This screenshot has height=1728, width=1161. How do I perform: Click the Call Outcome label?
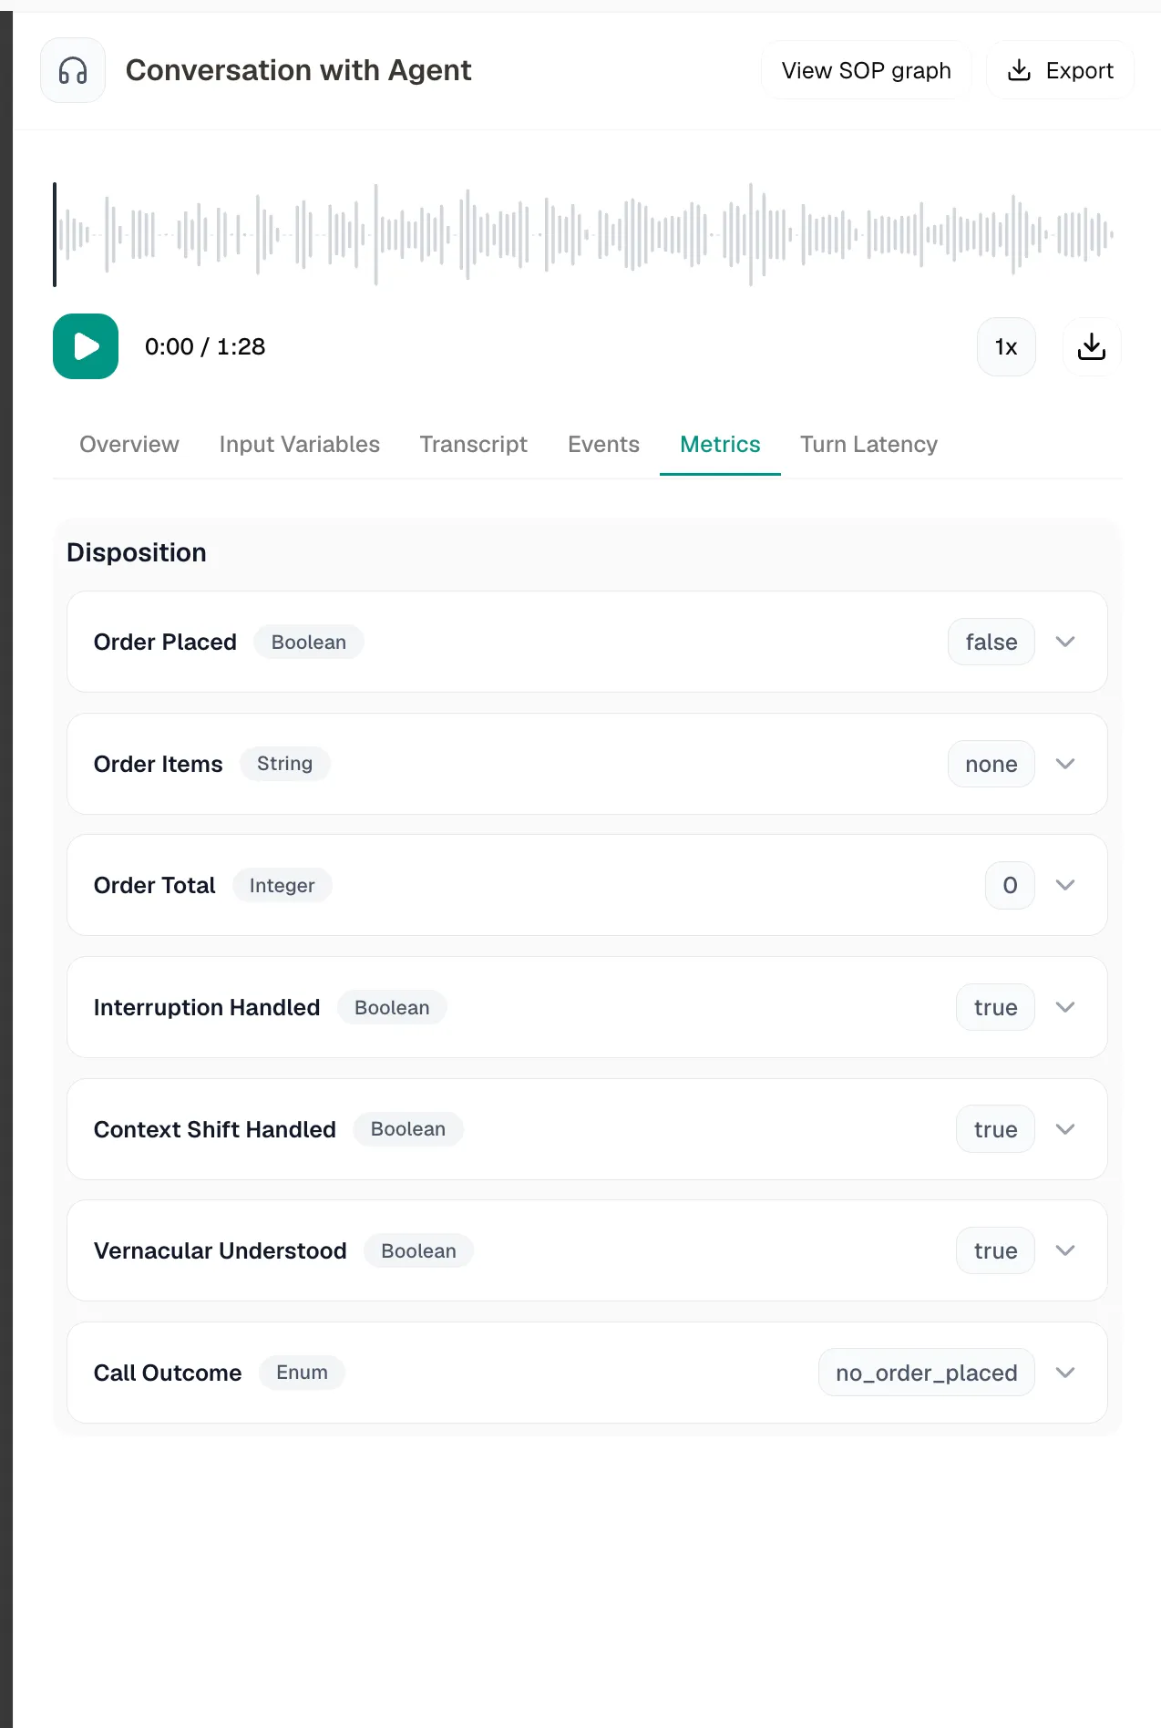point(168,1373)
